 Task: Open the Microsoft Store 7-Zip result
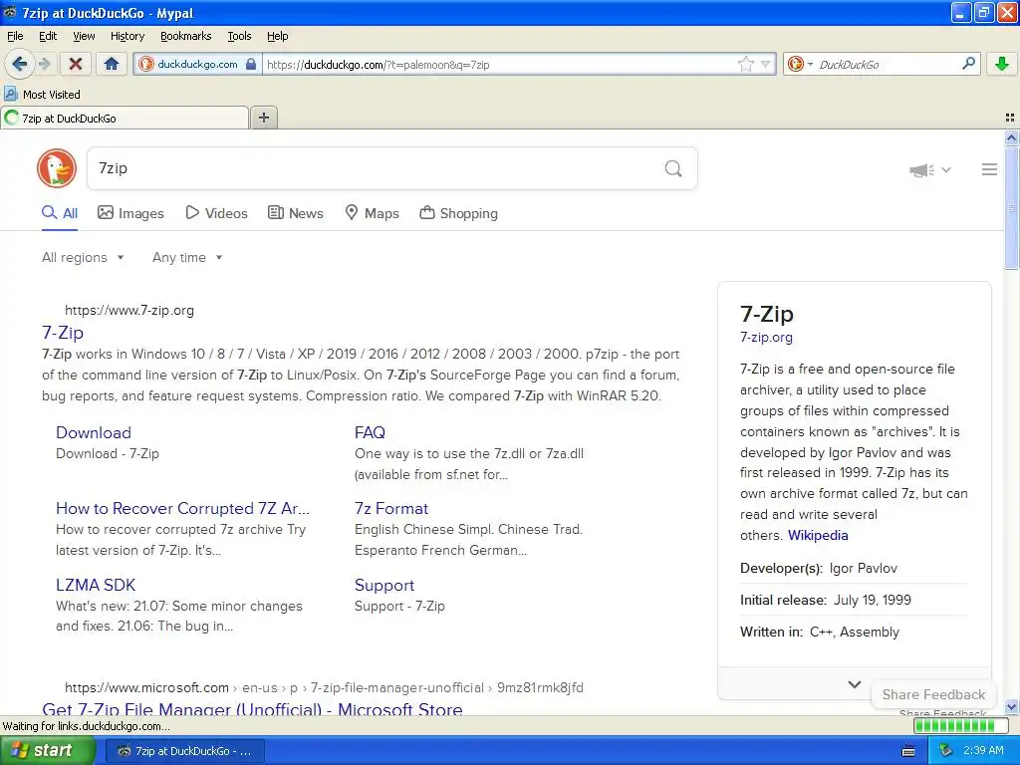pyautogui.click(x=252, y=708)
